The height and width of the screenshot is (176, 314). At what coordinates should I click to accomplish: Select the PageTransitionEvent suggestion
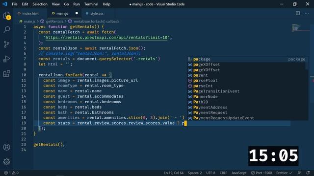click(x=246, y=91)
